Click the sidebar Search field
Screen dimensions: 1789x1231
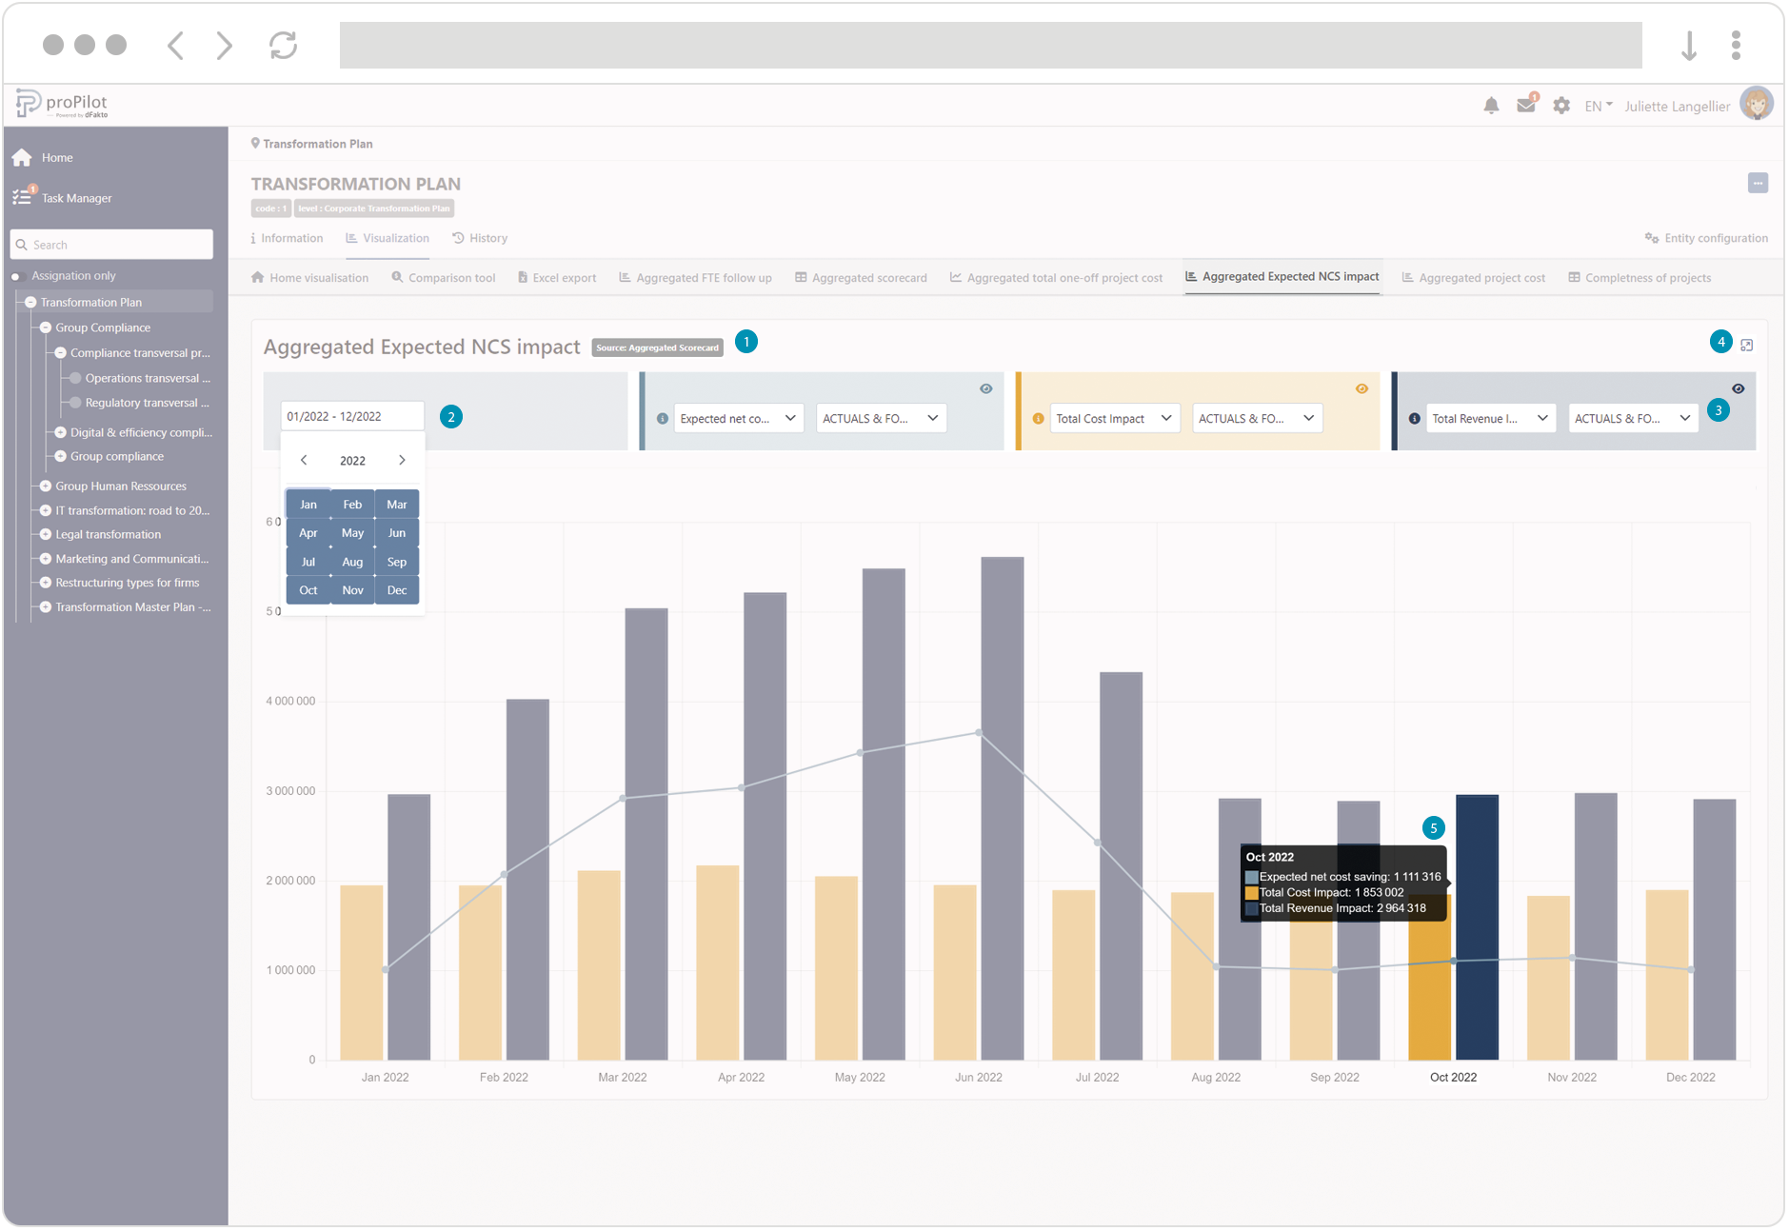112,245
